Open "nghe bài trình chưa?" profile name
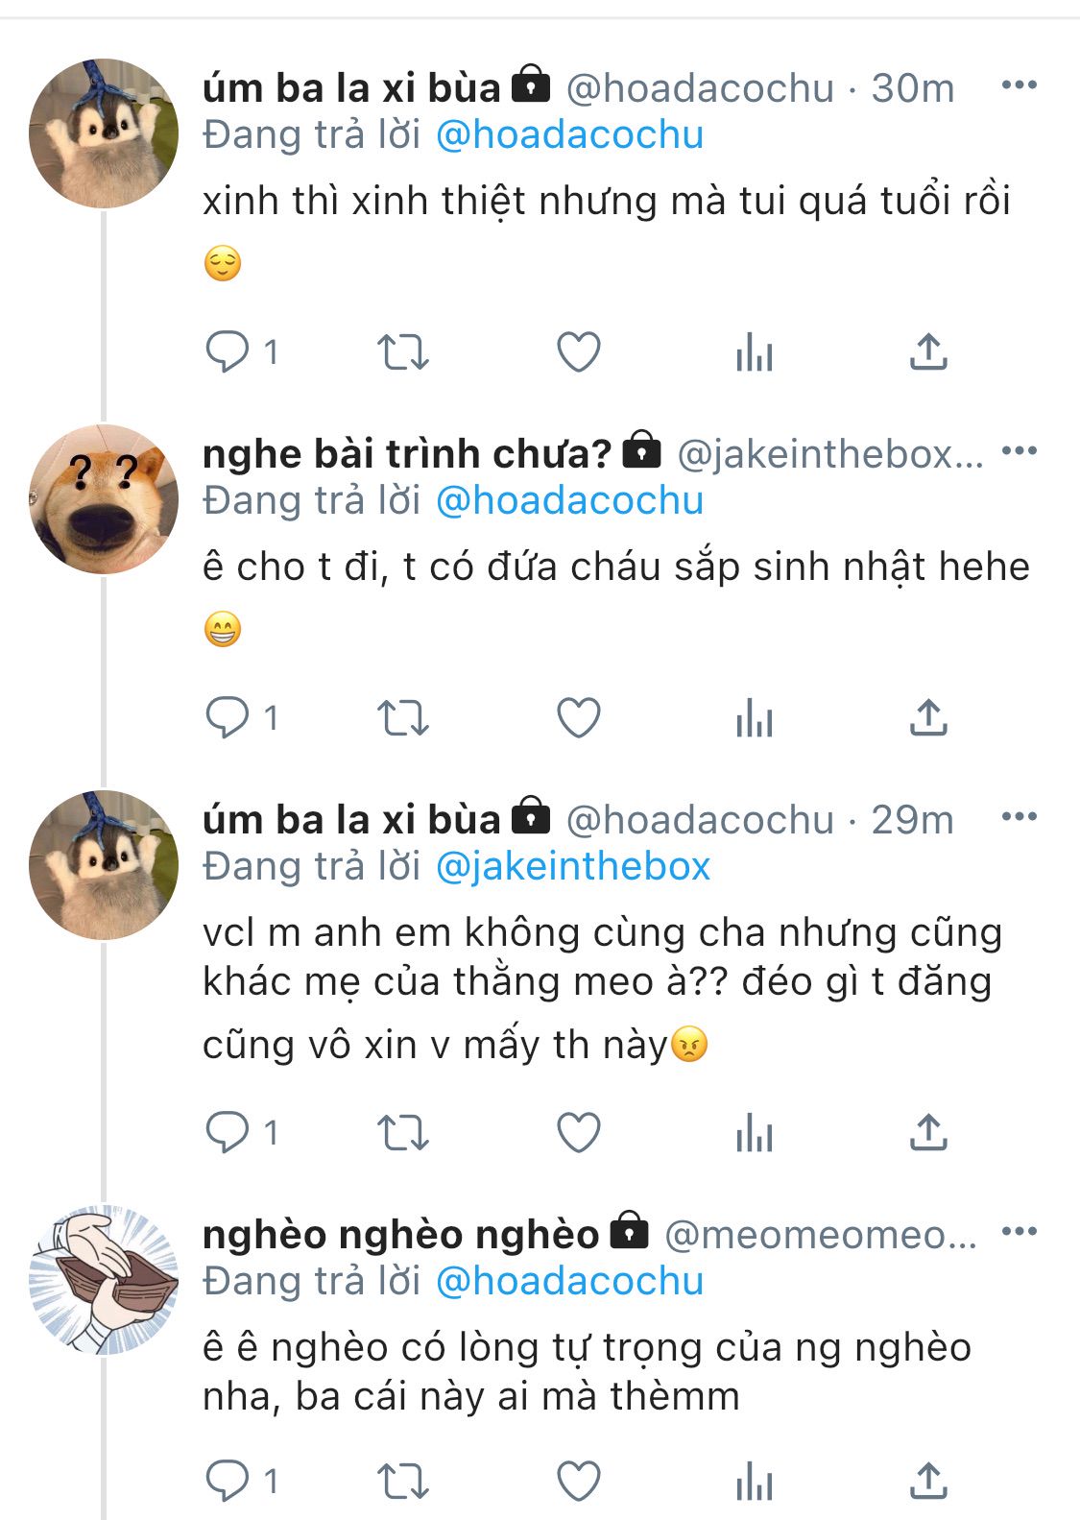 pos(407,453)
